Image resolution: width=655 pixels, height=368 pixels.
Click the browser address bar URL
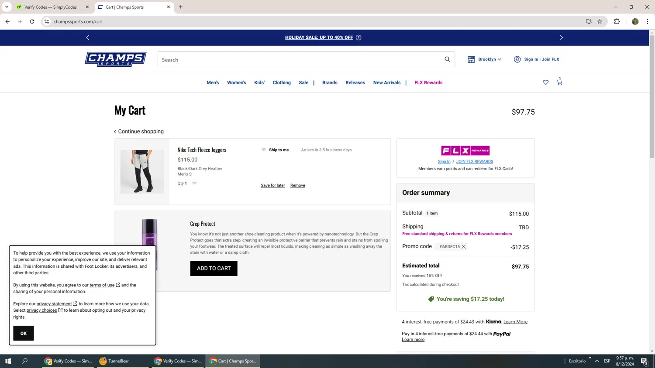[x=78, y=21]
